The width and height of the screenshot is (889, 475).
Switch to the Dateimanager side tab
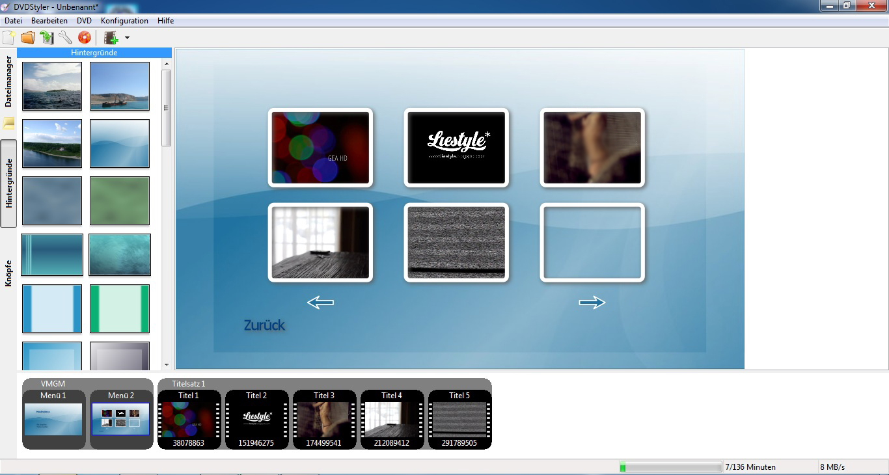click(8, 81)
